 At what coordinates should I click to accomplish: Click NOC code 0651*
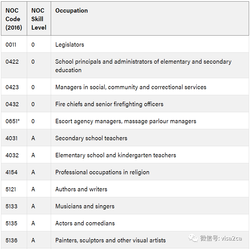(x=13, y=121)
